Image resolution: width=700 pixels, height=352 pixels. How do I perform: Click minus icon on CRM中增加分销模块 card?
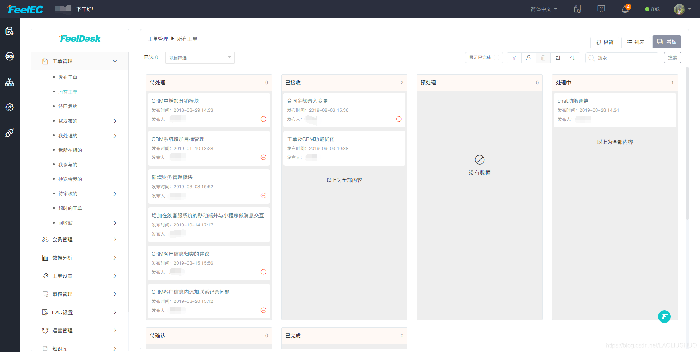tap(263, 119)
